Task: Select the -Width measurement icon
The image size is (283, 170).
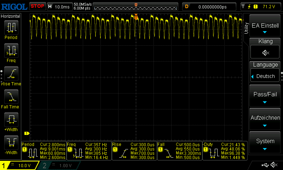Action: pyautogui.click(x=11, y=142)
